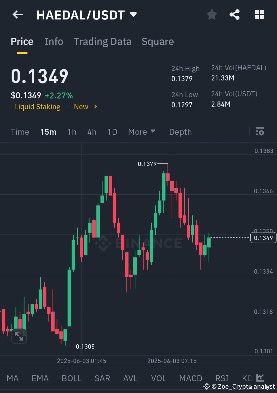Image resolution: width=277 pixels, height=393 pixels.
Task: Tap the back arrow to exit the chart
Action: (17, 15)
